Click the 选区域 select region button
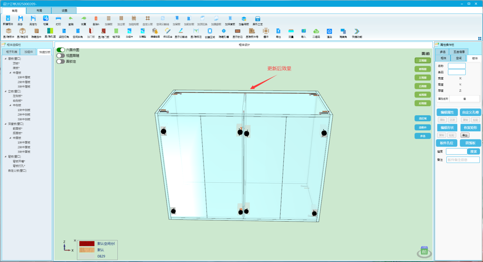This screenshot has height=262, width=483. [423, 119]
